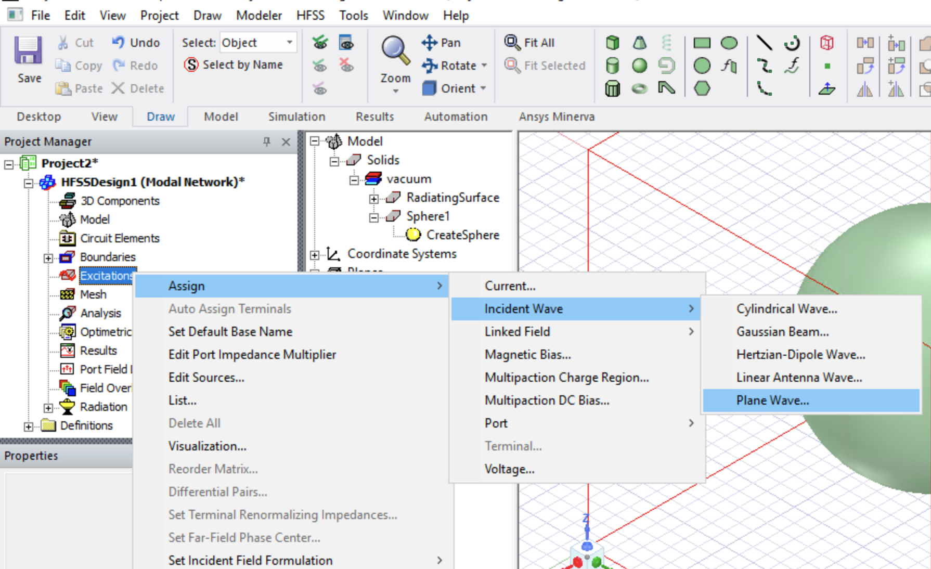
Task: Click Select by Name
Action: [x=234, y=65]
